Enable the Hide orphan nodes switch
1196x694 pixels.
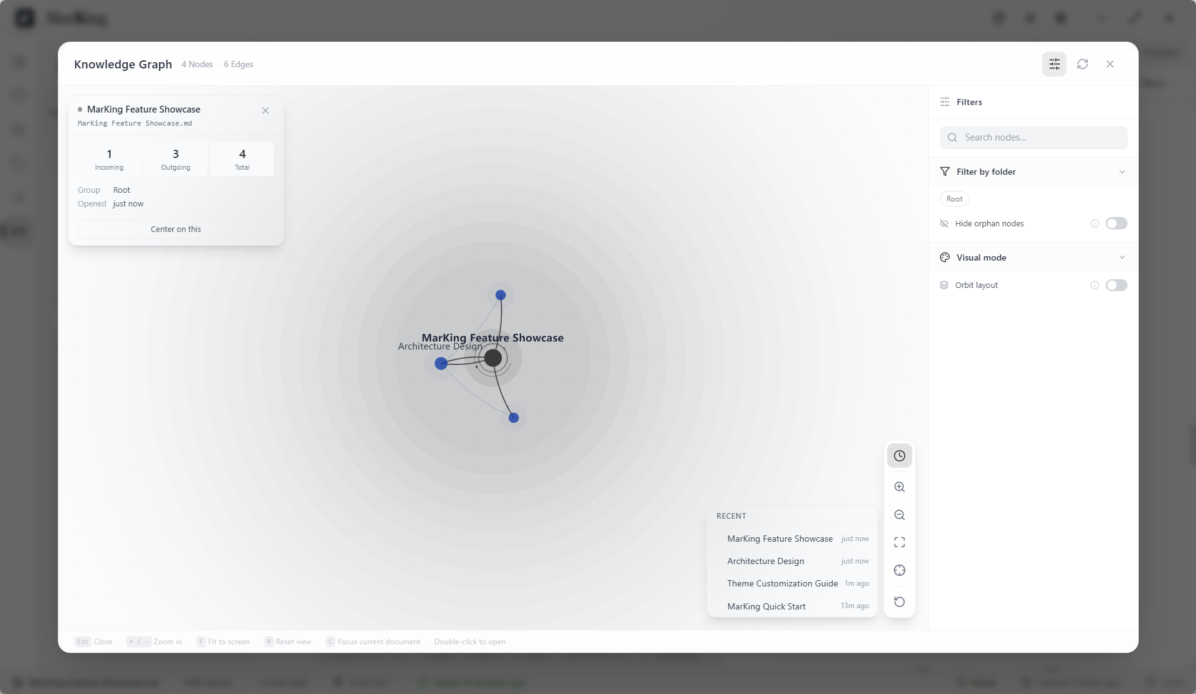tap(1116, 223)
